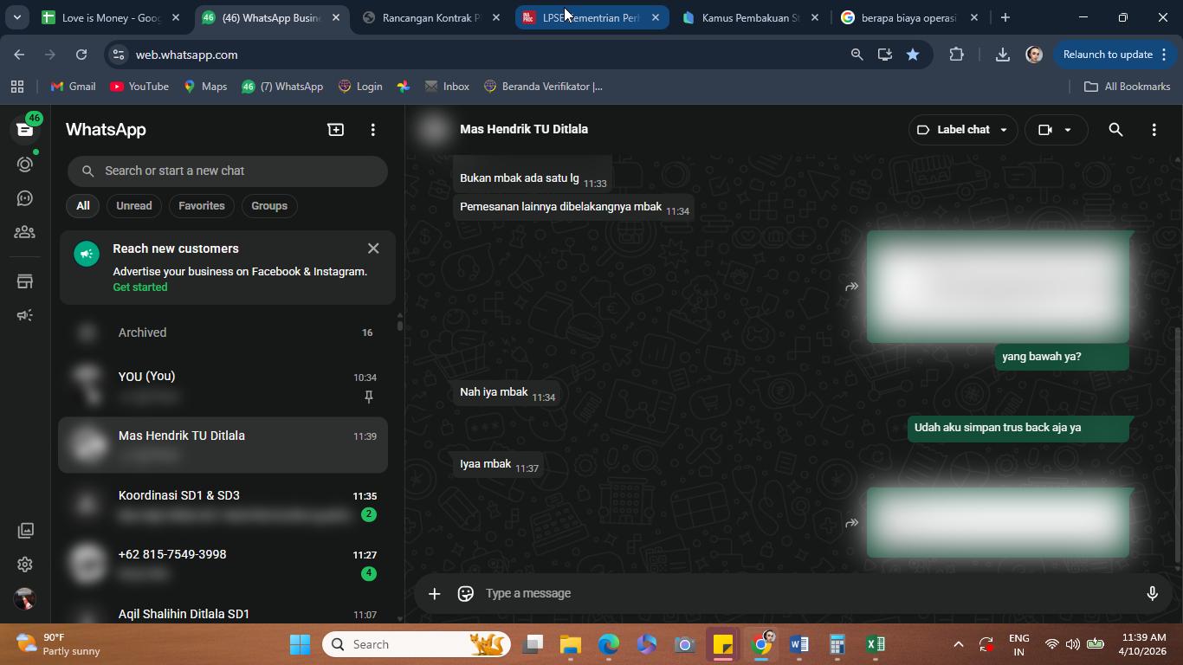
Task: Click the attach plus icon beside message box
Action: (x=435, y=593)
